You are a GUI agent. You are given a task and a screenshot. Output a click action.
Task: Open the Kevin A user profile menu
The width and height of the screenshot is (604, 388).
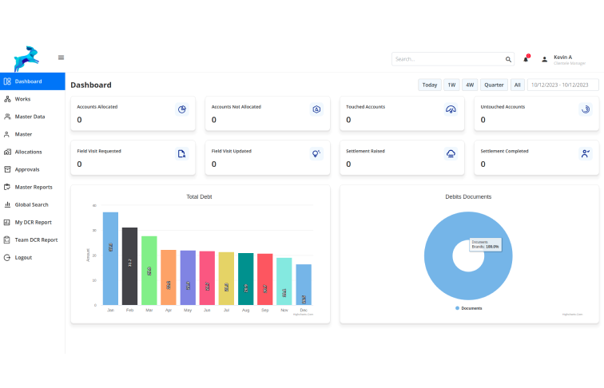click(563, 59)
